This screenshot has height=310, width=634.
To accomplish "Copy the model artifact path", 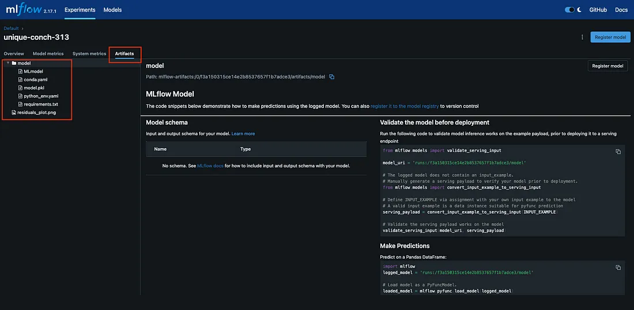I will coord(331,77).
